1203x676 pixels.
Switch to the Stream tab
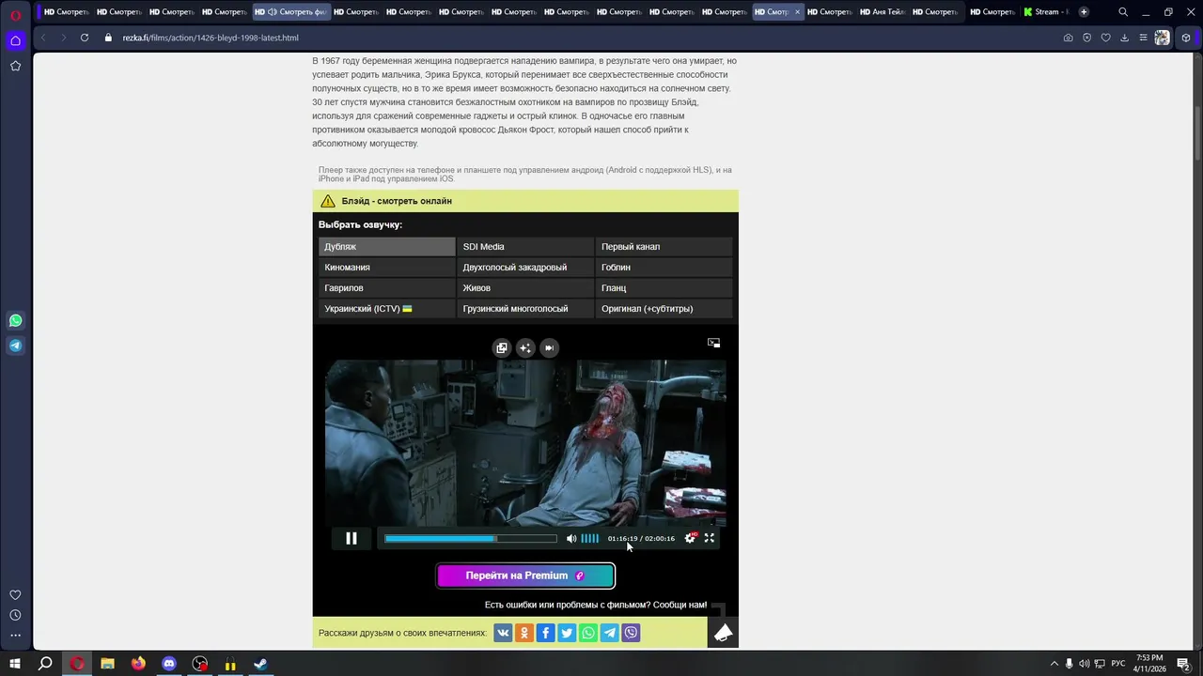coord(1046,12)
